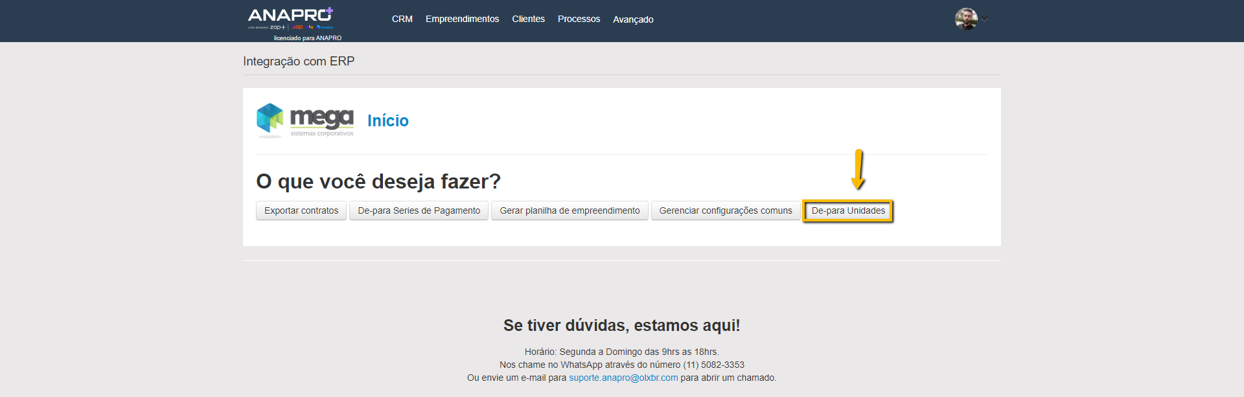Select Clientes in the top navigation

click(x=528, y=19)
